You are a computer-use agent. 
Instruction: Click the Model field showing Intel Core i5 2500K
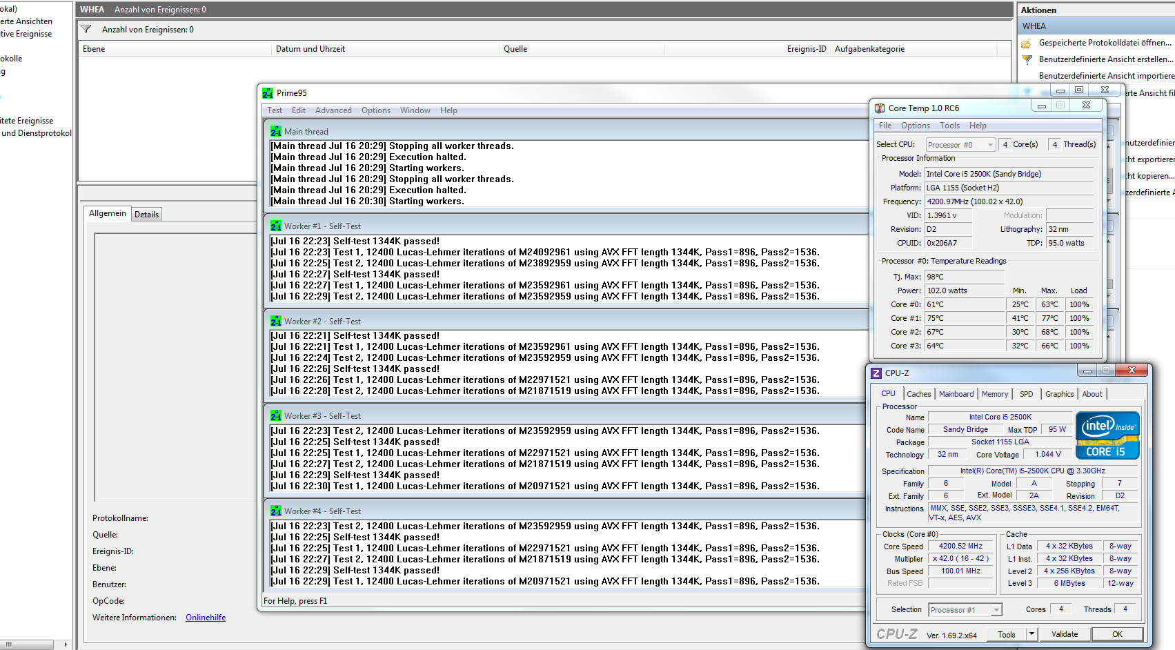pos(1009,174)
